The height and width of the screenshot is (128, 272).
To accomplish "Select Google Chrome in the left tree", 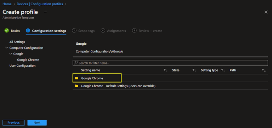I will pyautogui.click(x=28, y=60).
